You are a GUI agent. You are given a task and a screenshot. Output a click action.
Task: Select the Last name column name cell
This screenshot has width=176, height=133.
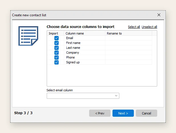85,48
